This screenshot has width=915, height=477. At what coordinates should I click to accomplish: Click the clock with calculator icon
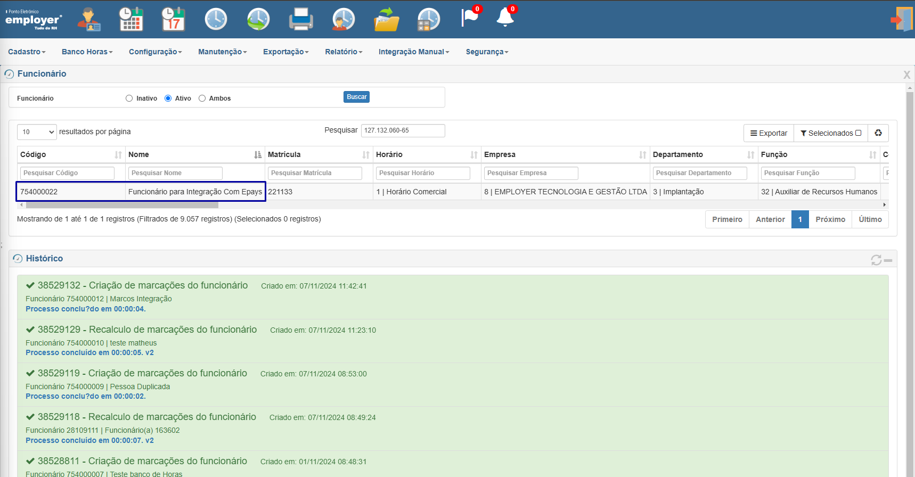[x=429, y=19]
